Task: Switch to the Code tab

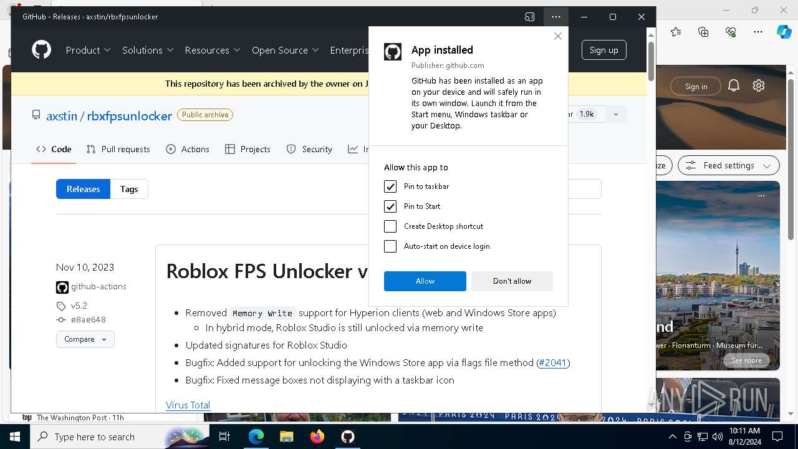Action: pyautogui.click(x=54, y=149)
